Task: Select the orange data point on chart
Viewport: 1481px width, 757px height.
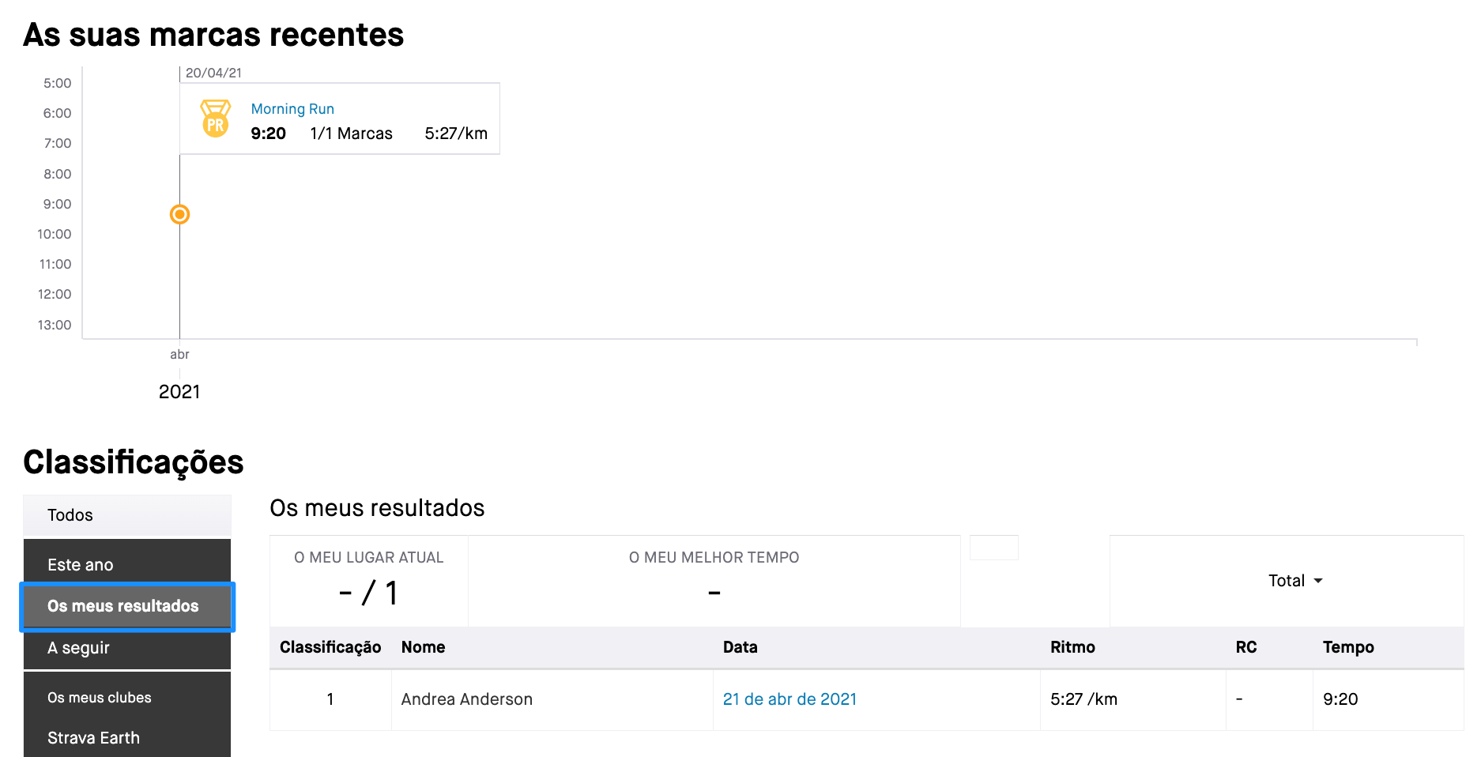Action: [x=180, y=214]
